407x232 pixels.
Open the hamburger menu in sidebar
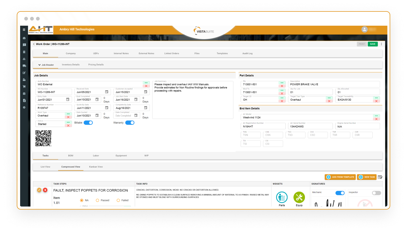(x=24, y=30)
